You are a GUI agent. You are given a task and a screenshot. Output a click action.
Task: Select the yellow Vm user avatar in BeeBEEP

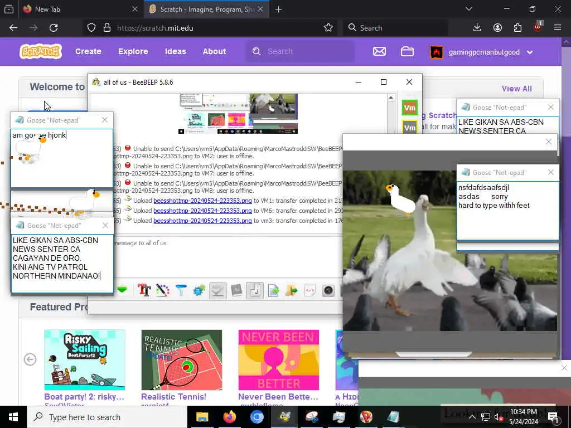tap(410, 127)
